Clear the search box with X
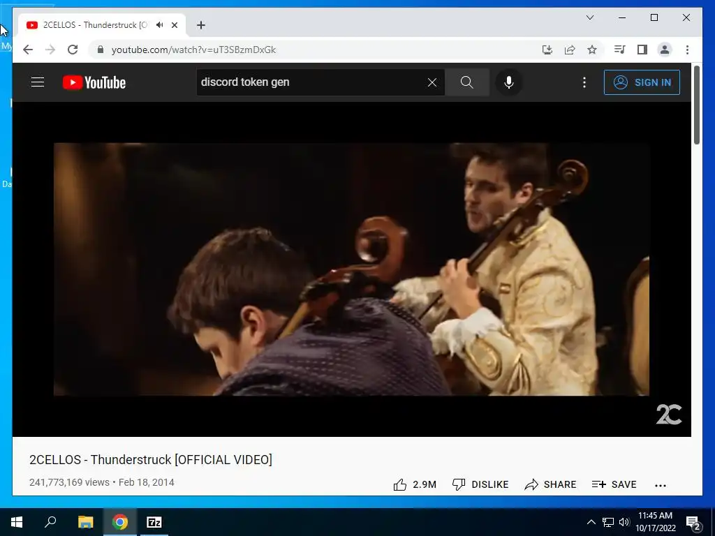Viewport: 715px width, 536px height. pos(432,82)
